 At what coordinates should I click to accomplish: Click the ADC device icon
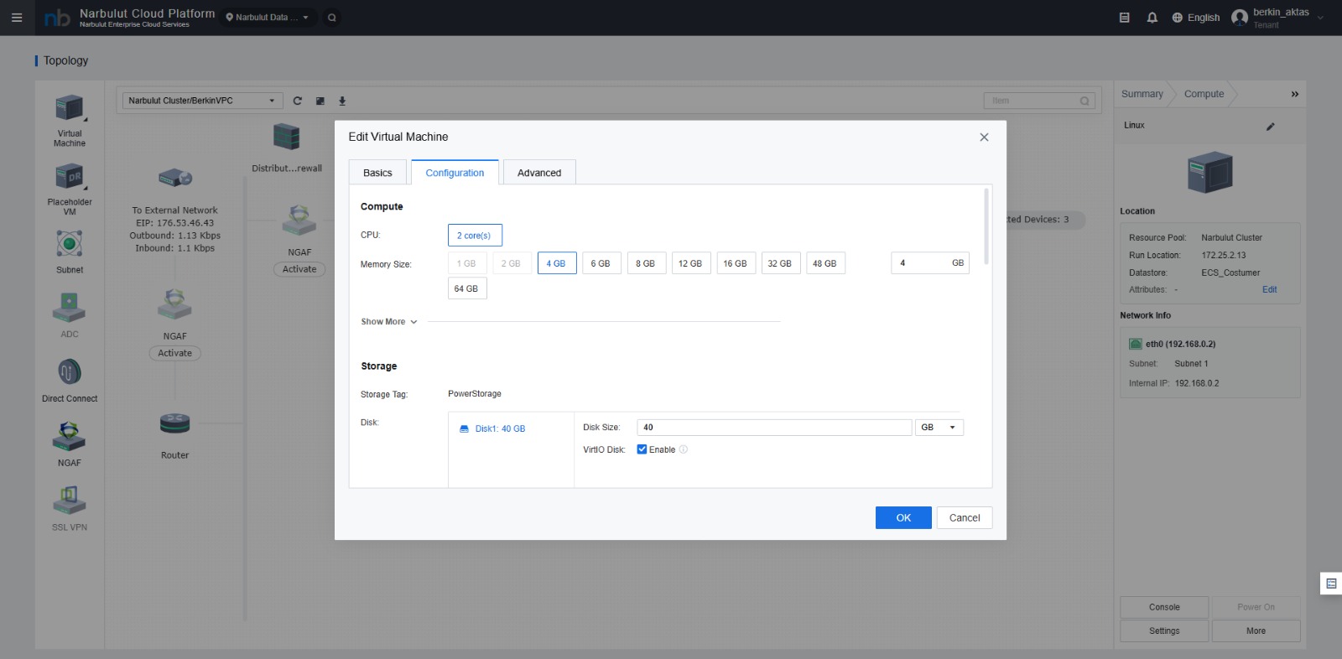coord(70,308)
